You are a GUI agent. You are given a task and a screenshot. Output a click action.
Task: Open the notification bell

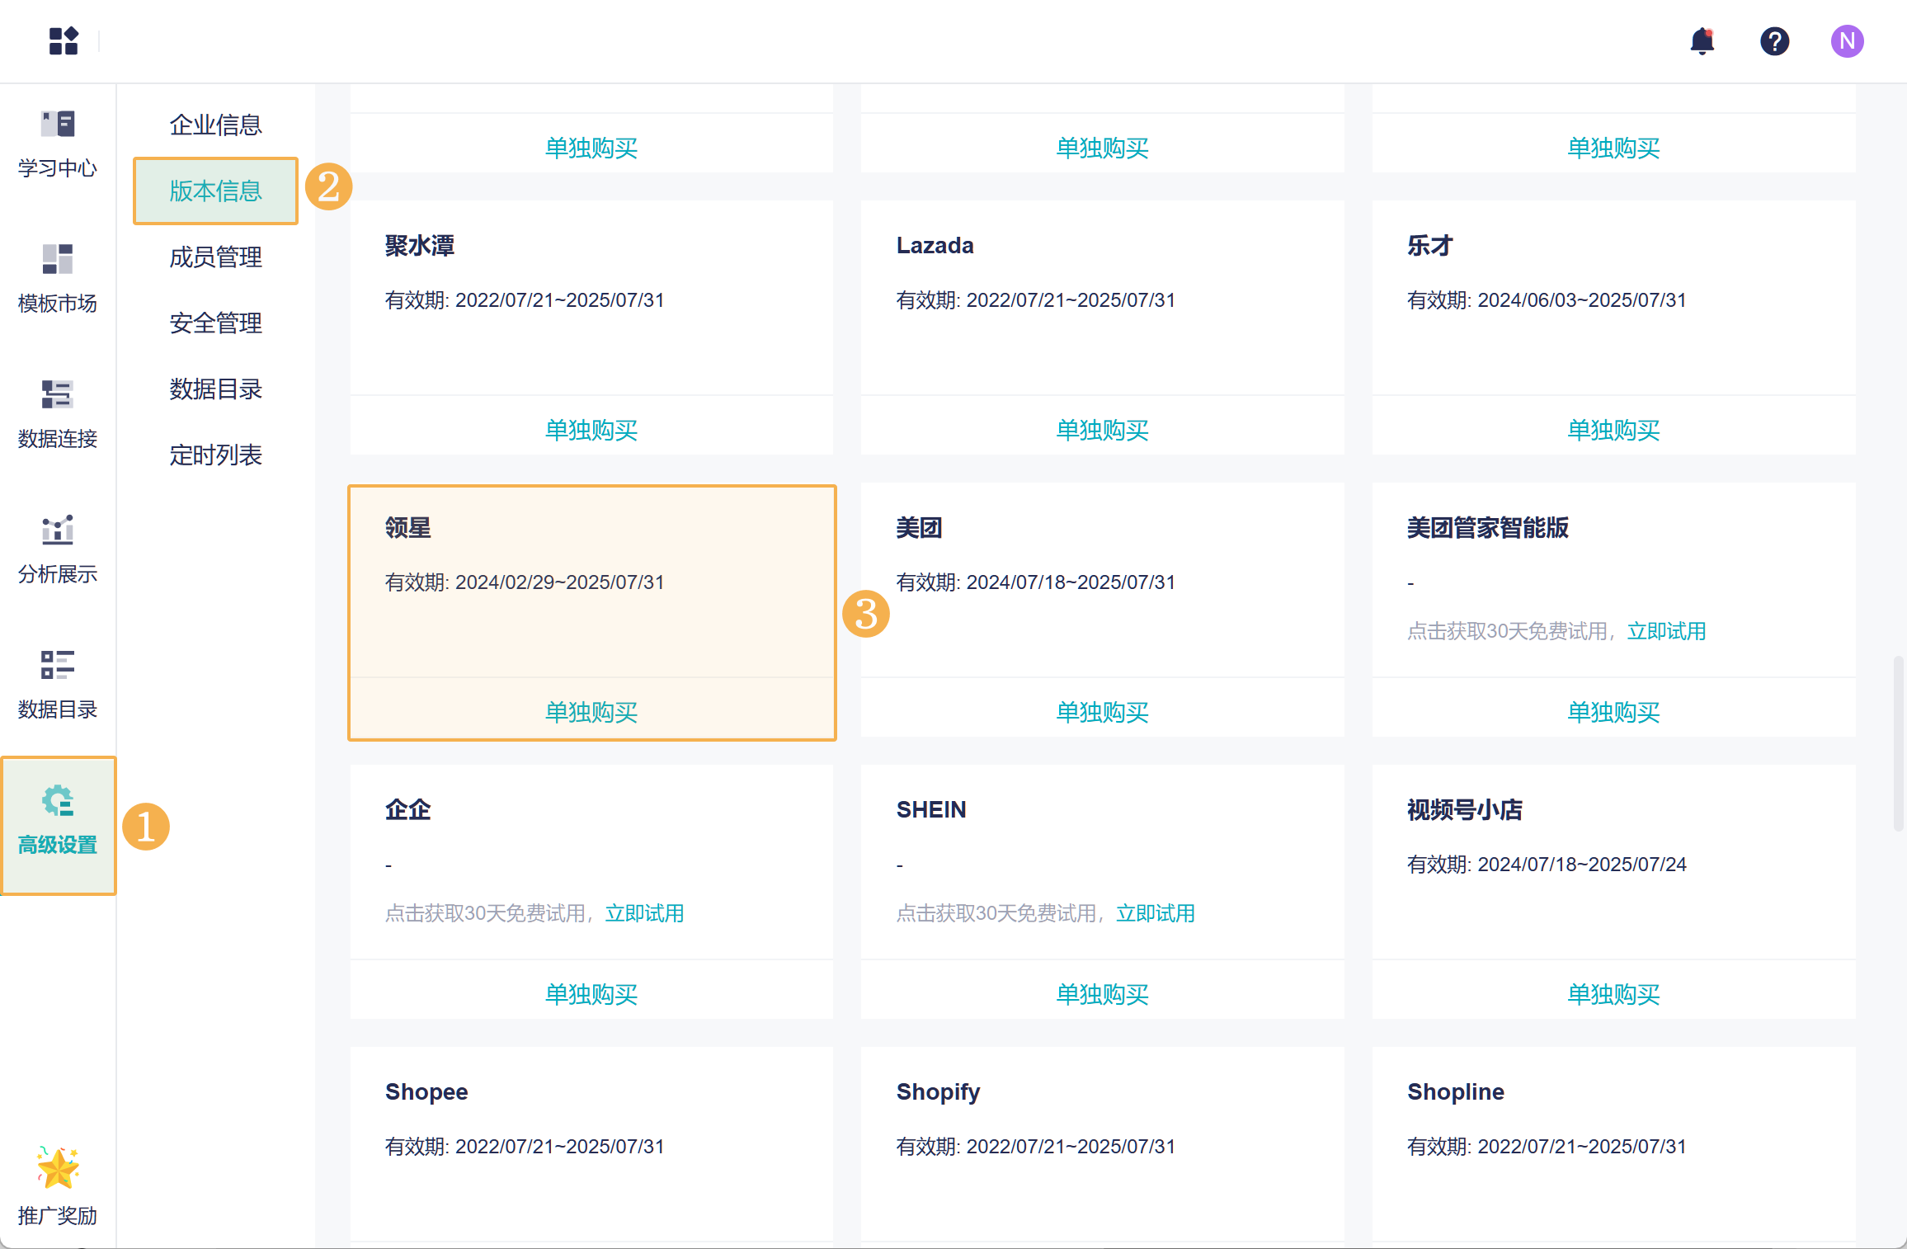(1702, 40)
